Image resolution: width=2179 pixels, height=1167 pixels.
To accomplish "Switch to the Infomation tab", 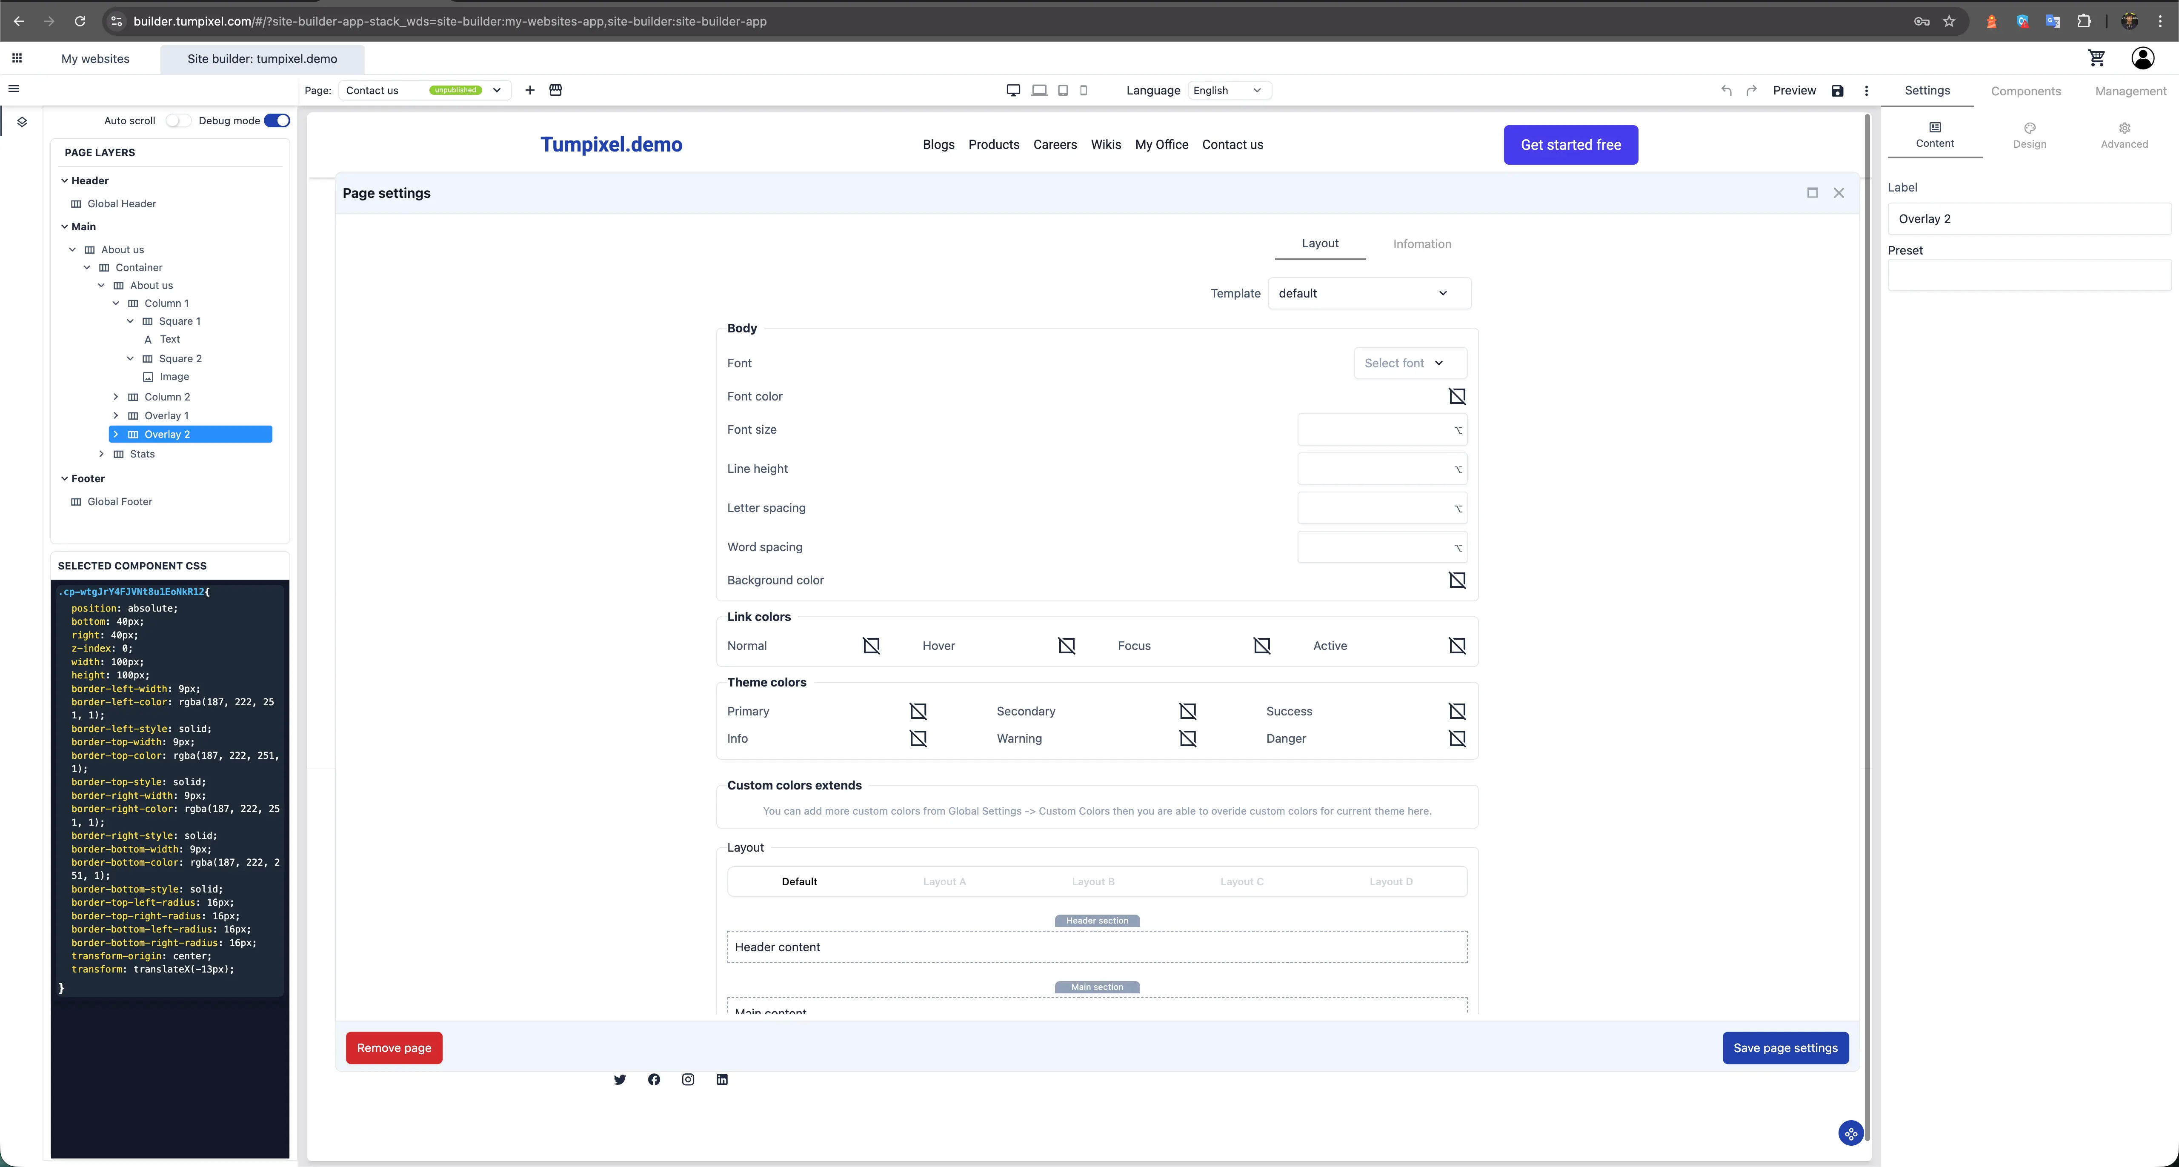I will click(1422, 243).
